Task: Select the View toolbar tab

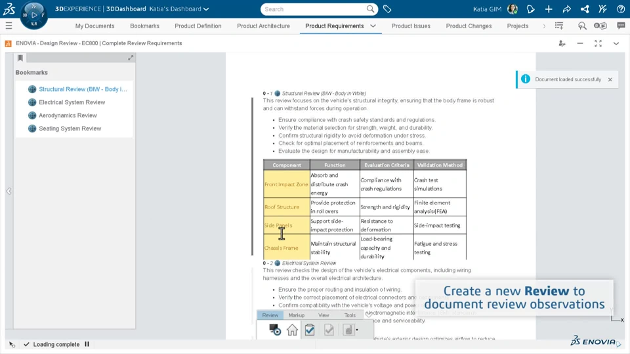Action: pyautogui.click(x=324, y=315)
